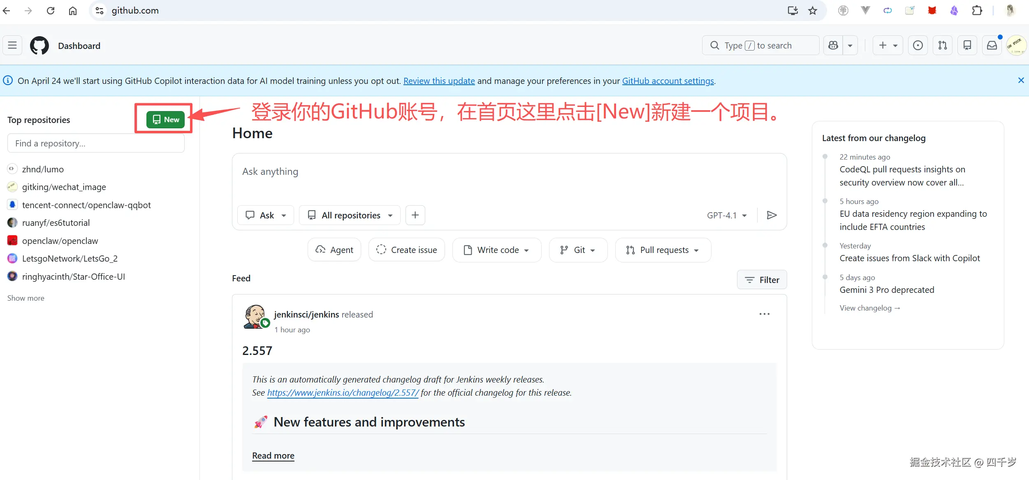
Task: Open the Issues icon in the header
Action: point(918,45)
